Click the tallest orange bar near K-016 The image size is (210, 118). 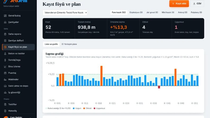point(101,76)
